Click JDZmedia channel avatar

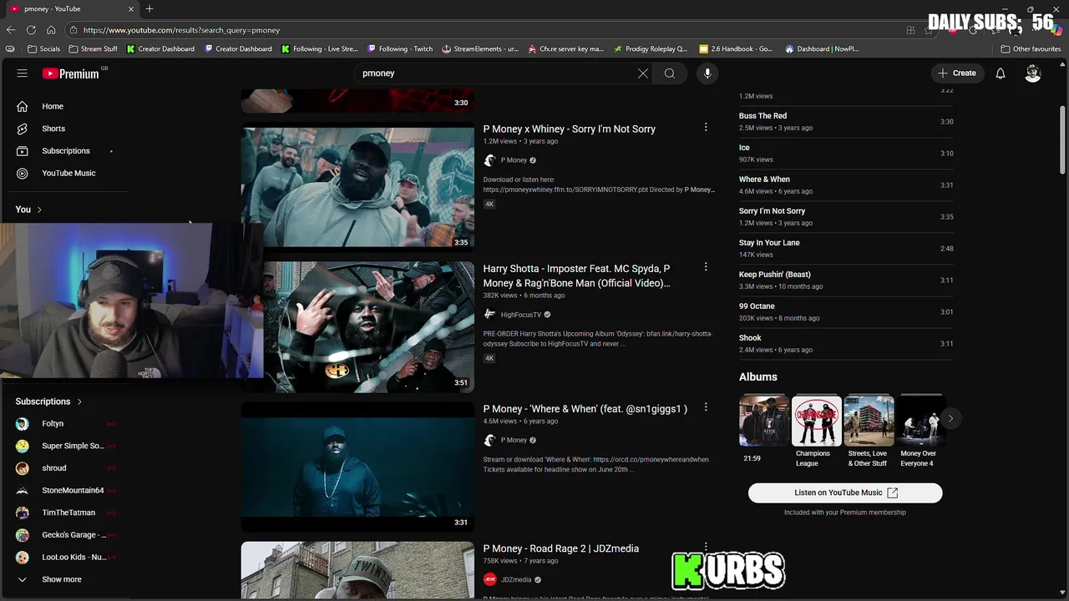490,579
